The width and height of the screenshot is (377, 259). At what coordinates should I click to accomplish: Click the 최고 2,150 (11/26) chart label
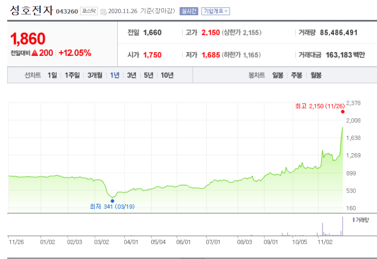(x=320, y=106)
